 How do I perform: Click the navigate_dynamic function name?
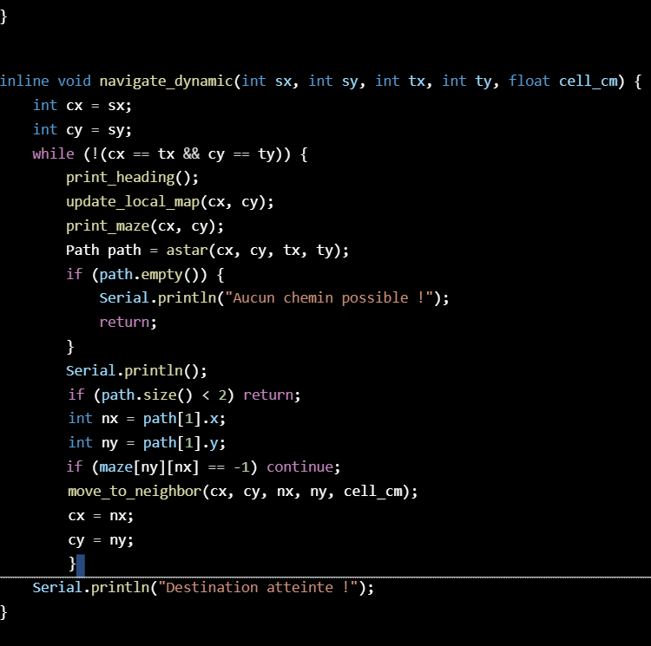point(166,81)
